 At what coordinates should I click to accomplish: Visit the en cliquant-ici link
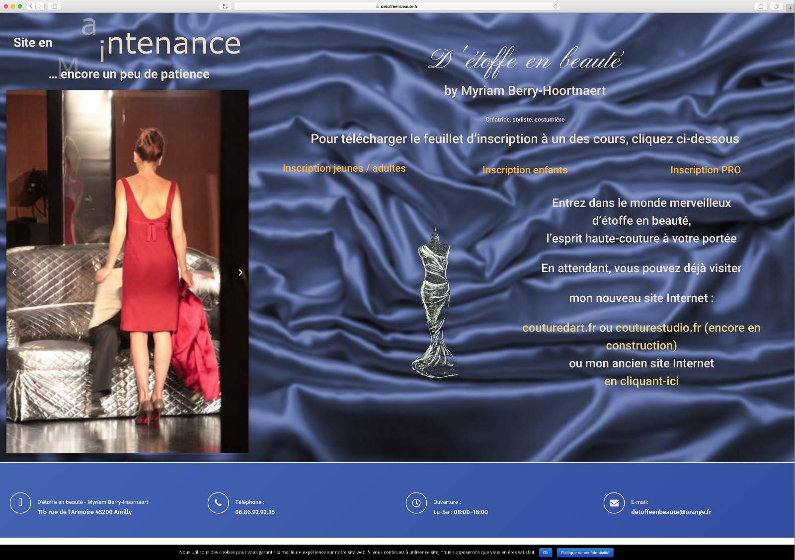pos(641,381)
